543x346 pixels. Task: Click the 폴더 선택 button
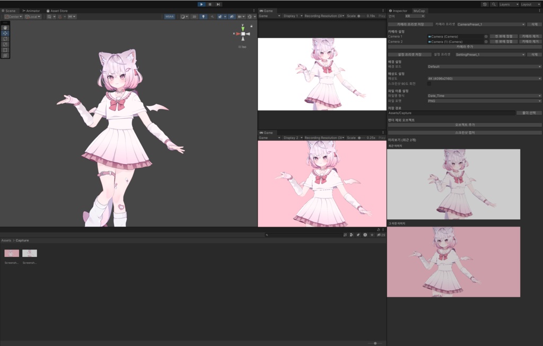tap(529, 113)
